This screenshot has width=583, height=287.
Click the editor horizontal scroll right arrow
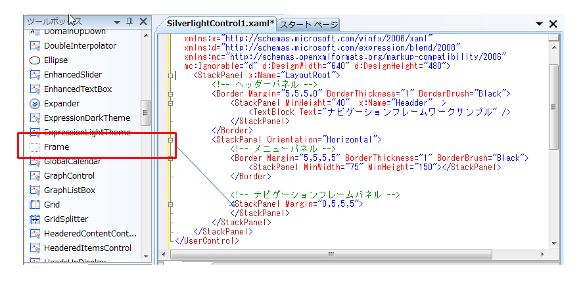point(542,254)
